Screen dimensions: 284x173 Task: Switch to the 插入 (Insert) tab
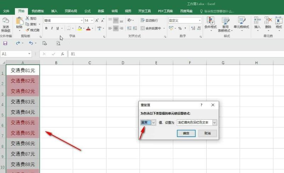pos(54,11)
